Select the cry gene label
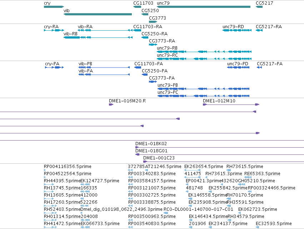Screen dimensions: 304x229 pyautogui.click(x=47, y=3)
